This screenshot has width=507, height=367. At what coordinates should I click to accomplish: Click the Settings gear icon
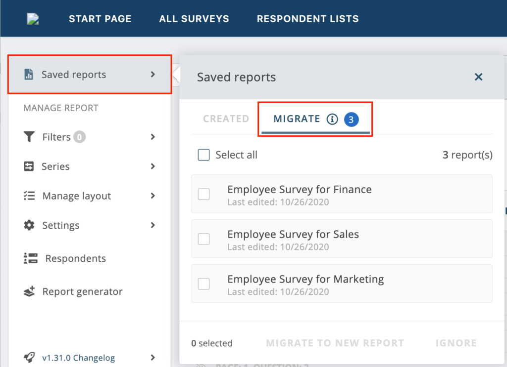click(x=29, y=225)
